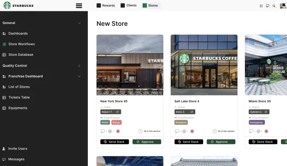
Task: Click the Starbucks logo in header
Action: 19,6
